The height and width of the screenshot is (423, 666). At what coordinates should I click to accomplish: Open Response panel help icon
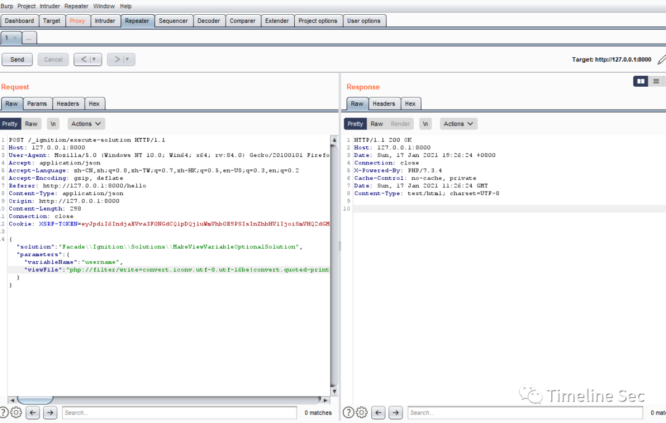pyautogui.click(x=348, y=413)
